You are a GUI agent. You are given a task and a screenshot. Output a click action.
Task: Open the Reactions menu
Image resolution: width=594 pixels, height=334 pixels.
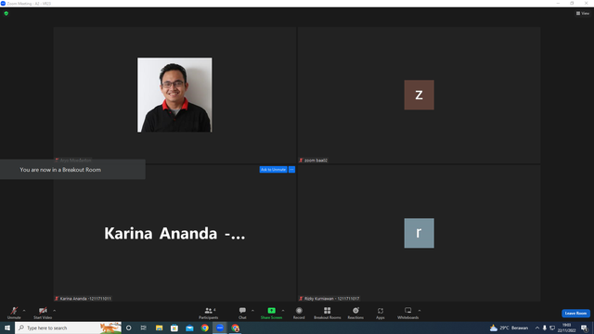coord(355,313)
